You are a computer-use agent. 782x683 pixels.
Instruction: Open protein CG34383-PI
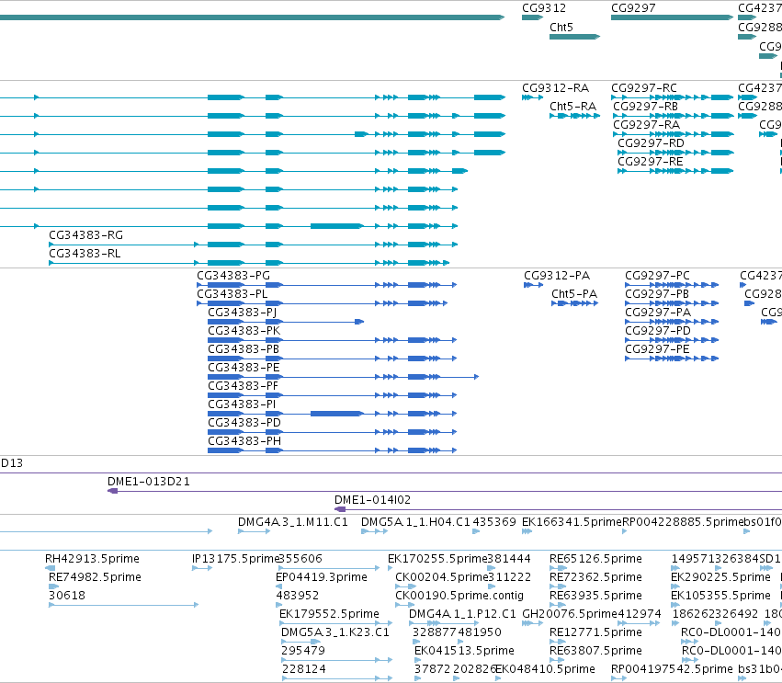(242, 404)
